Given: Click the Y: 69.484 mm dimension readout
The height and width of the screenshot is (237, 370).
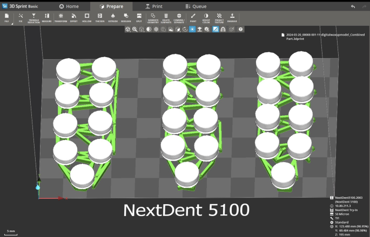Looking at the screenshot, I should click(x=352, y=231).
